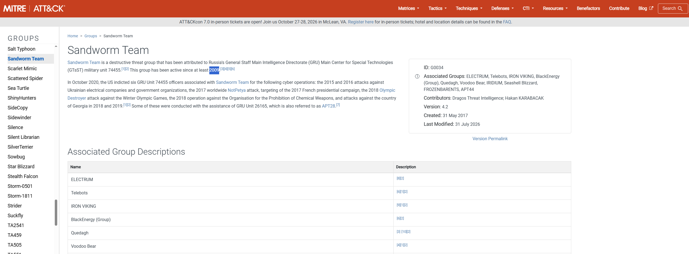Image resolution: width=689 pixels, height=254 pixels.
Task: Expand the Techniques dropdown
Action: (469, 8)
